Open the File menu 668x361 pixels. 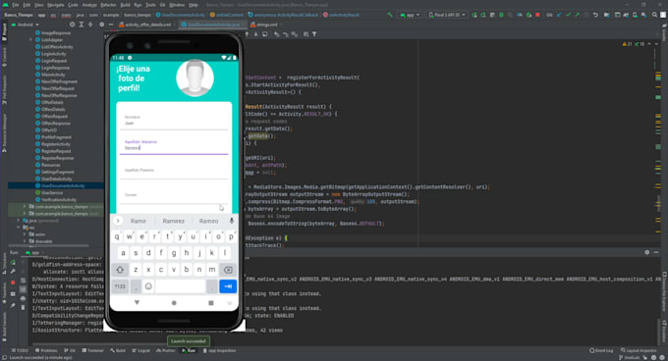coord(16,5)
